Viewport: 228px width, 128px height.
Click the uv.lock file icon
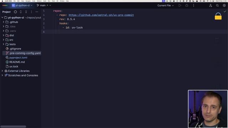point(7,66)
